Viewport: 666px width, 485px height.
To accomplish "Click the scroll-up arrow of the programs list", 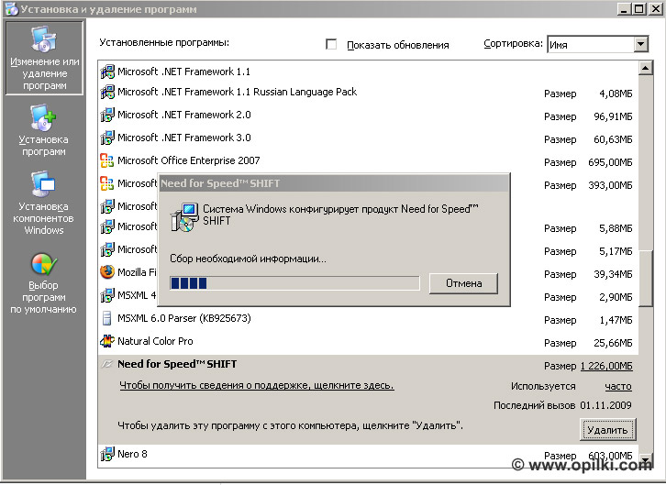I will click(x=645, y=68).
